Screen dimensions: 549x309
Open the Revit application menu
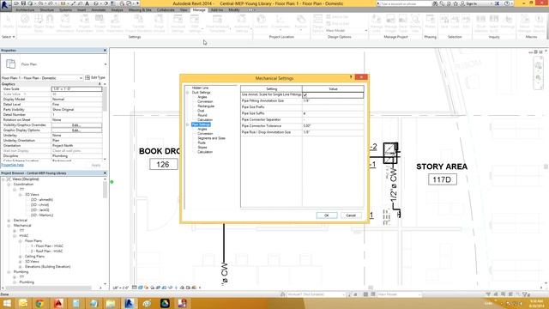[5, 5]
